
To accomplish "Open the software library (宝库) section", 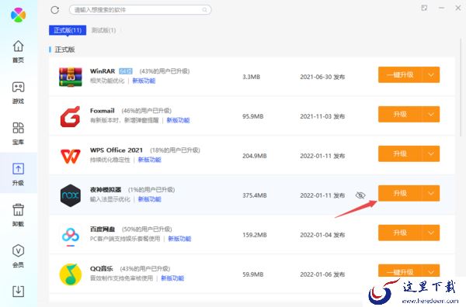I will pos(18,133).
